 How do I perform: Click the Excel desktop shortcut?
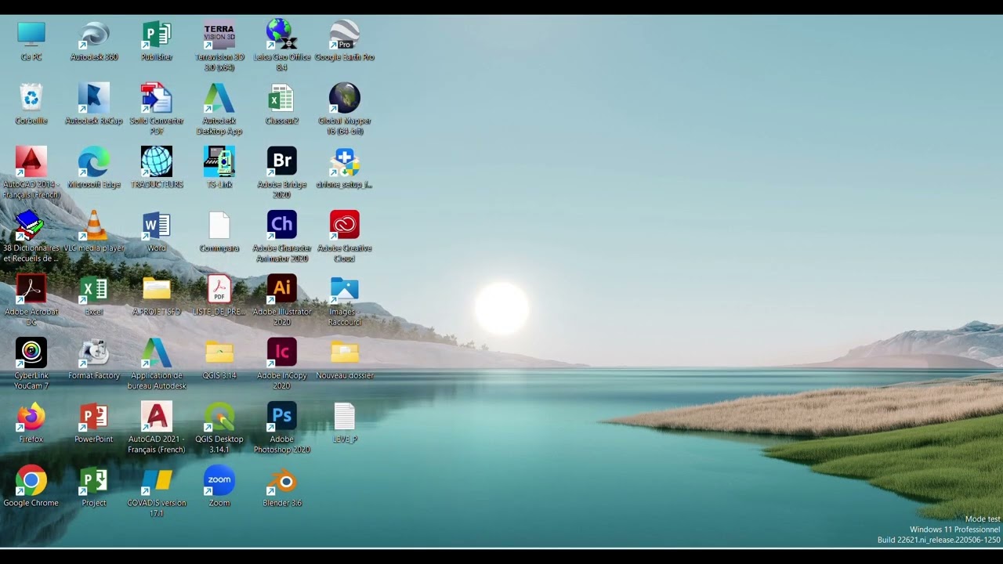[x=94, y=289]
